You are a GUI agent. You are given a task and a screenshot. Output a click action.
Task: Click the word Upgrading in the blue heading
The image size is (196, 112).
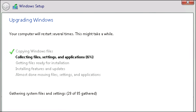click(21, 20)
